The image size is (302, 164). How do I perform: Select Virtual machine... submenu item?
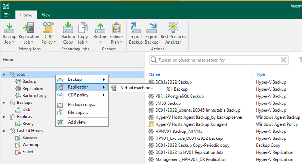tap(138, 88)
